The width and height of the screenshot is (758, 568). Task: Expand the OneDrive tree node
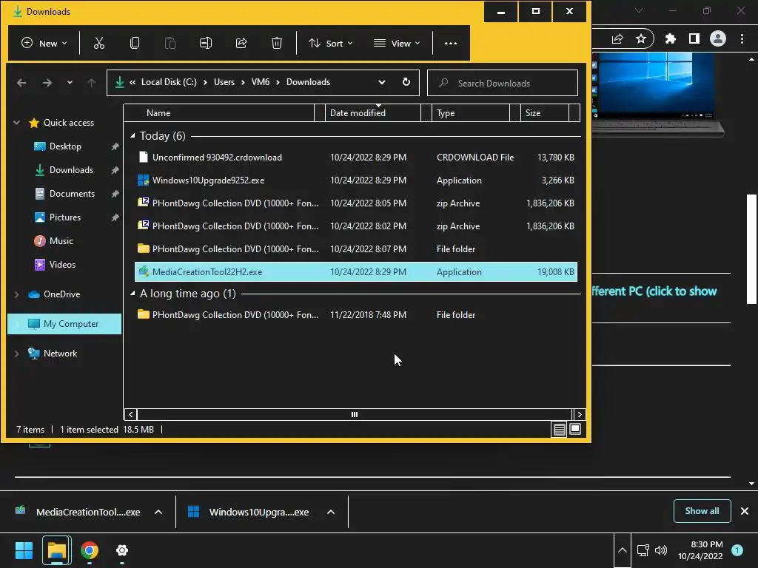coord(17,294)
